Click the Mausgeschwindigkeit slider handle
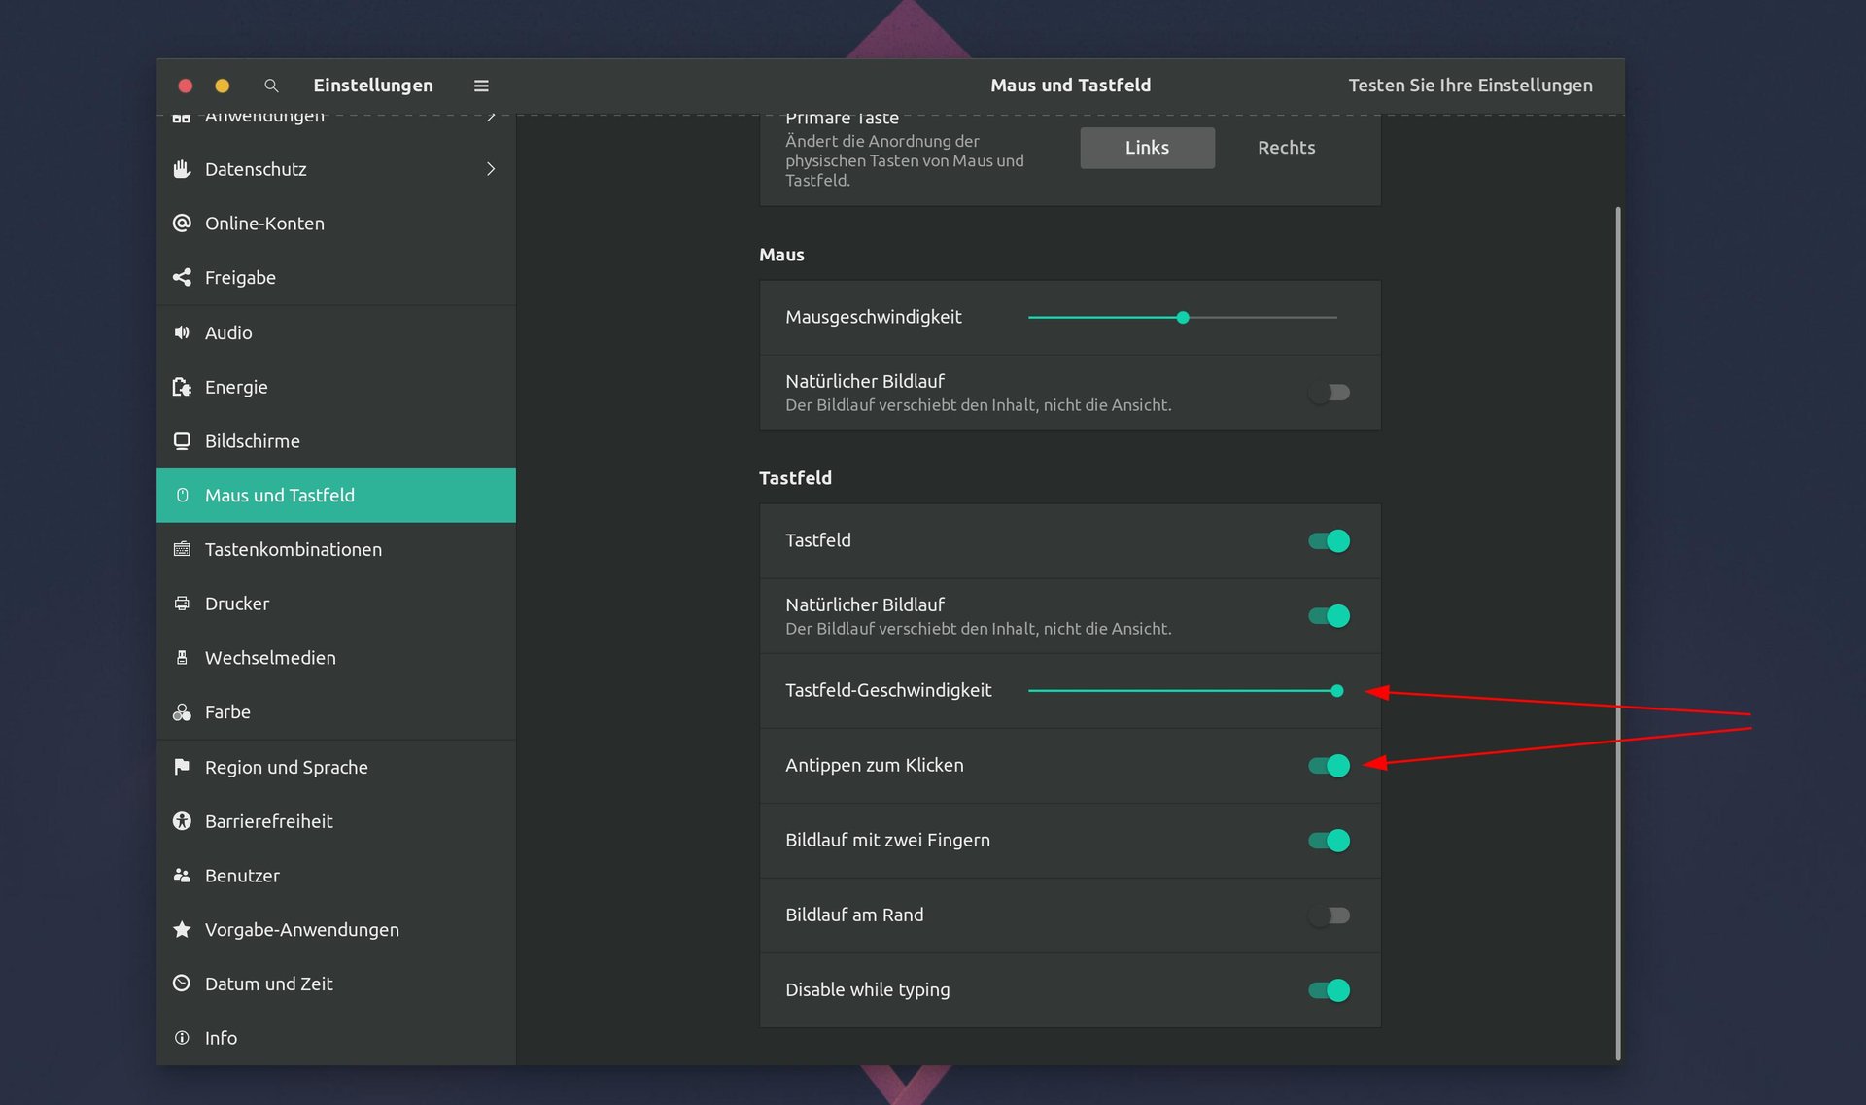1866x1105 pixels. pyautogui.click(x=1183, y=318)
